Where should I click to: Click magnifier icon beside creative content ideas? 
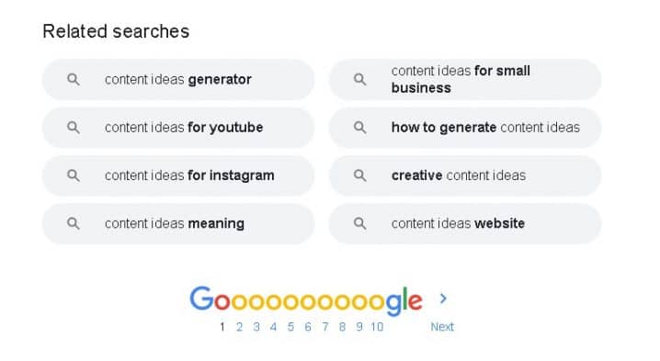(x=360, y=175)
